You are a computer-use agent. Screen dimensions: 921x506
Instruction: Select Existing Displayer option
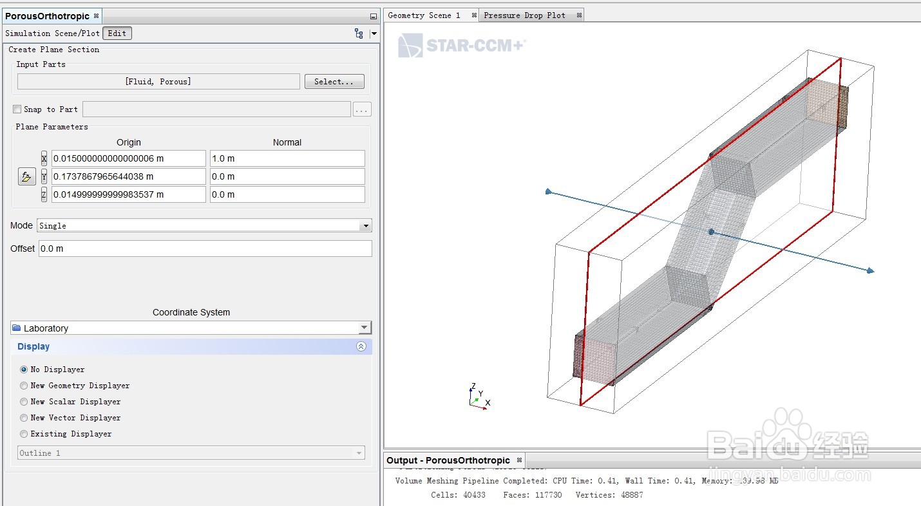click(24, 434)
